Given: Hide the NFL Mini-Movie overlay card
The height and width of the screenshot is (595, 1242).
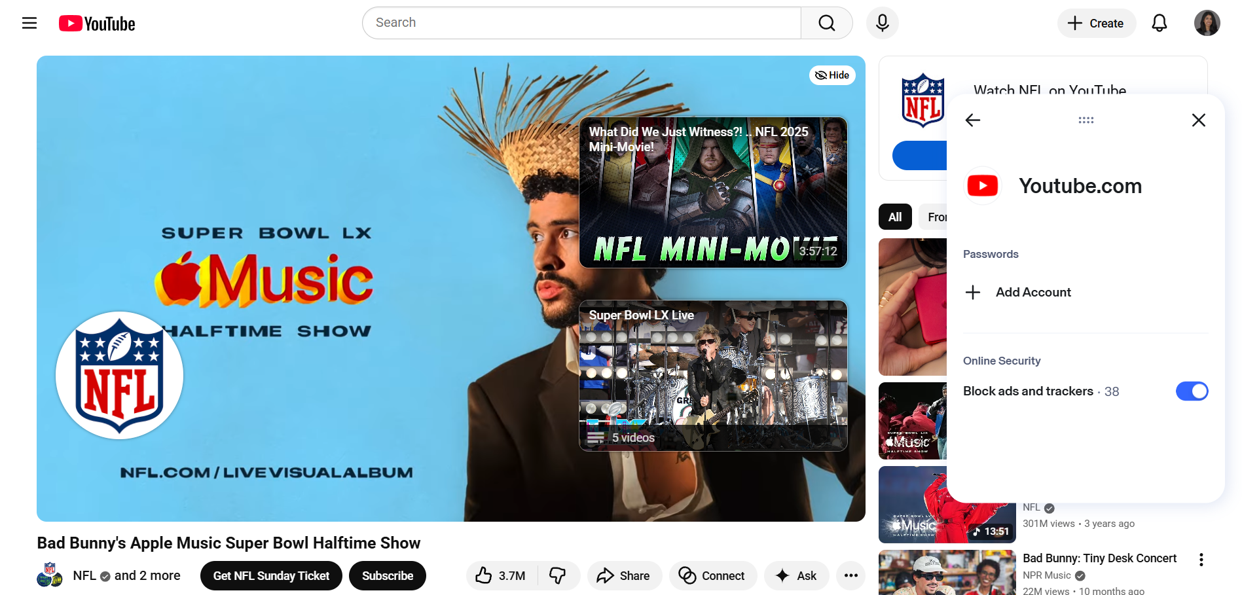Looking at the screenshot, I should [831, 75].
